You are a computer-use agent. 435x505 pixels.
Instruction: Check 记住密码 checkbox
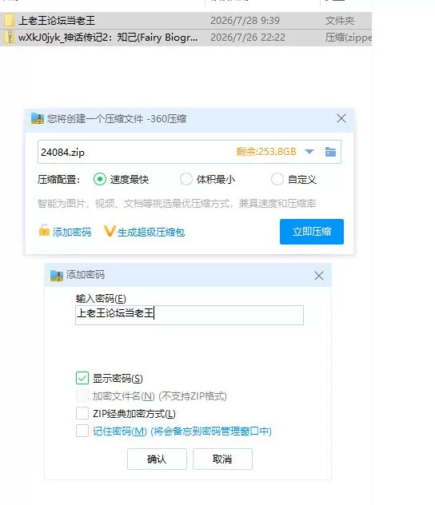tap(82, 431)
